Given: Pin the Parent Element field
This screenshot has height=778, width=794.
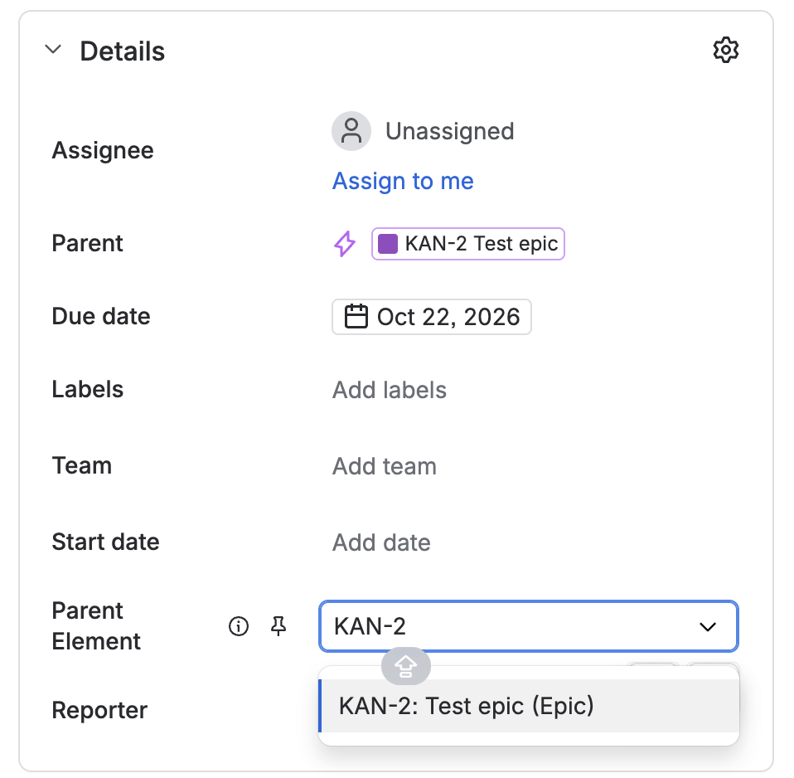Looking at the screenshot, I should [278, 626].
